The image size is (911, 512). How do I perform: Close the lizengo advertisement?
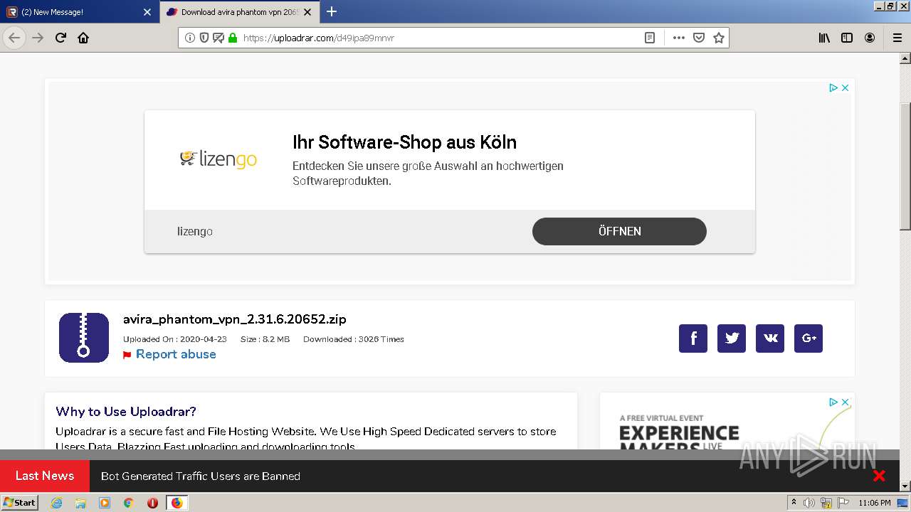pos(846,87)
